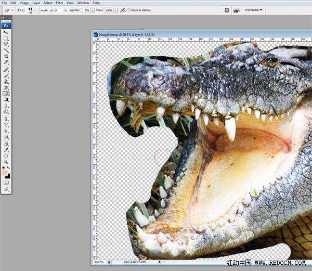Open the Layer menu
This screenshot has height=271, width=312.
(x=36, y=3)
